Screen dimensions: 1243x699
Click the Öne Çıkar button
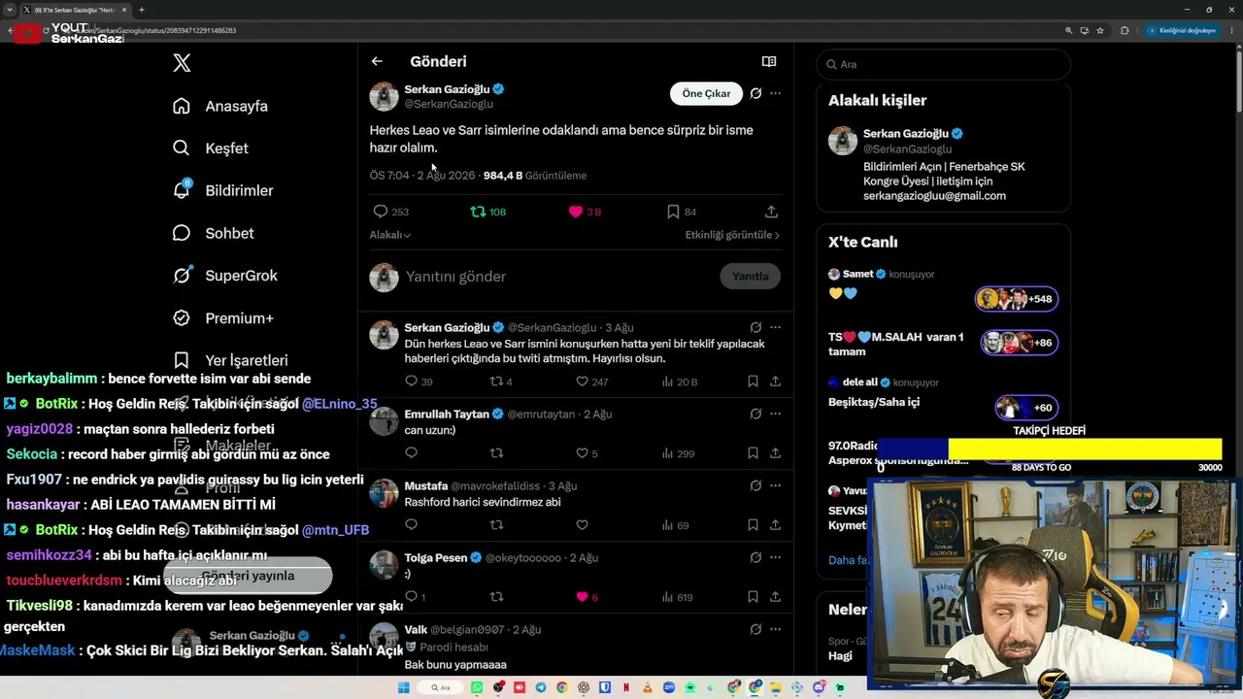(706, 93)
